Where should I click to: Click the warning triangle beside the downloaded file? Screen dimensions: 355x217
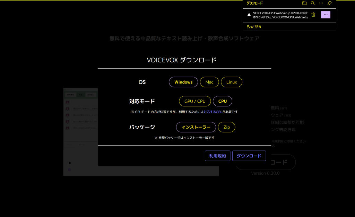(x=249, y=15)
